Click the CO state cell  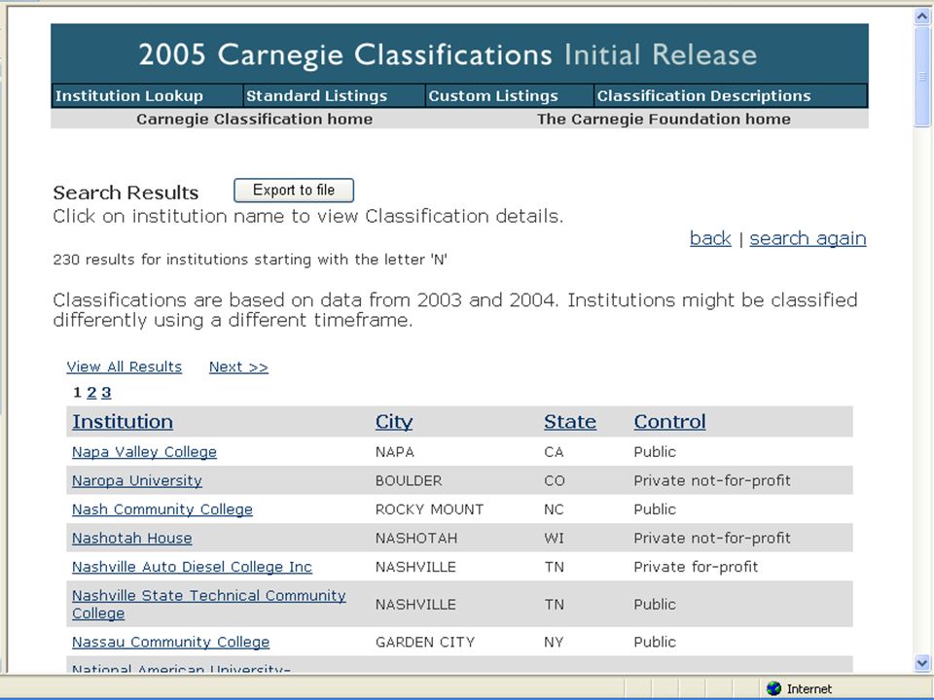[554, 481]
